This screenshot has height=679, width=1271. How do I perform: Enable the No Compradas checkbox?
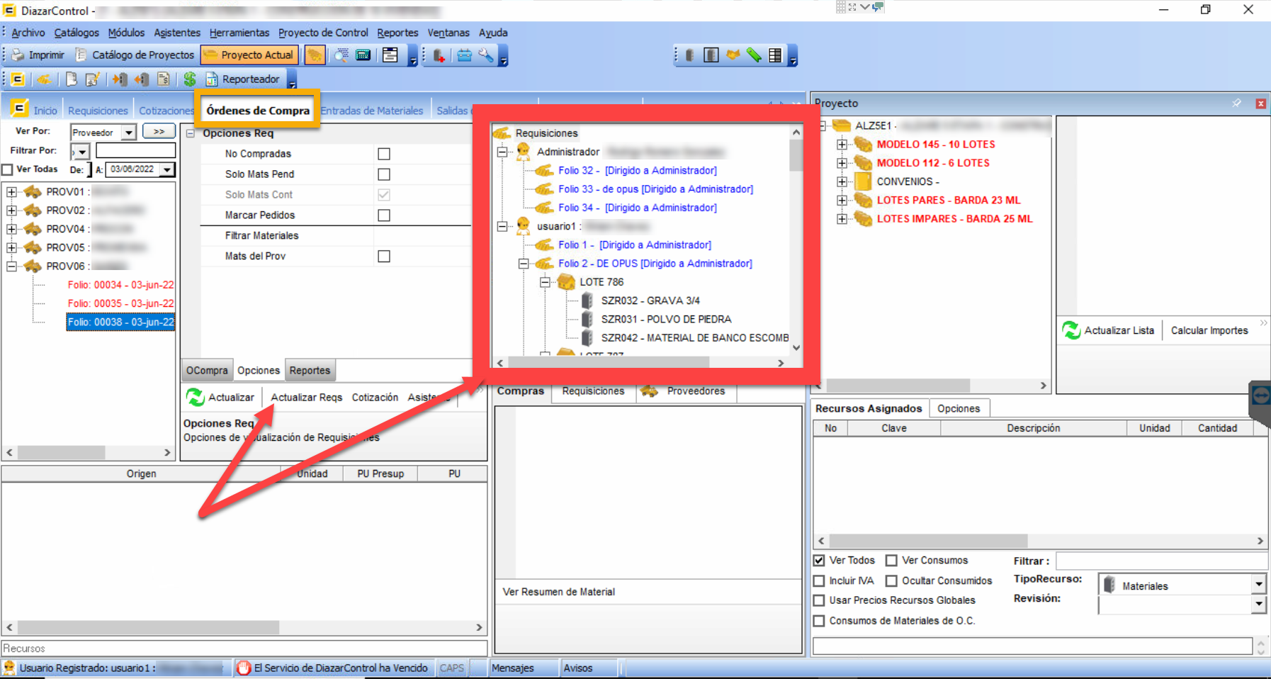coord(384,154)
